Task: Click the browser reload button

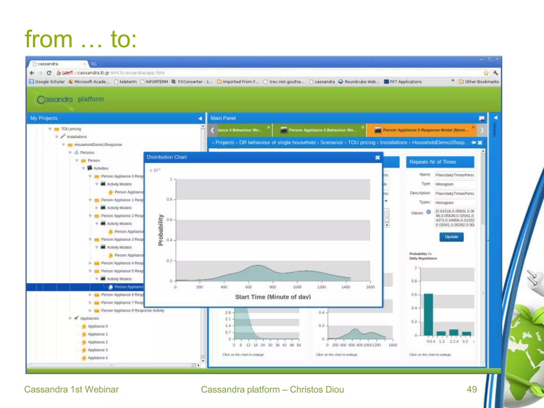Action: (x=49, y=73)
